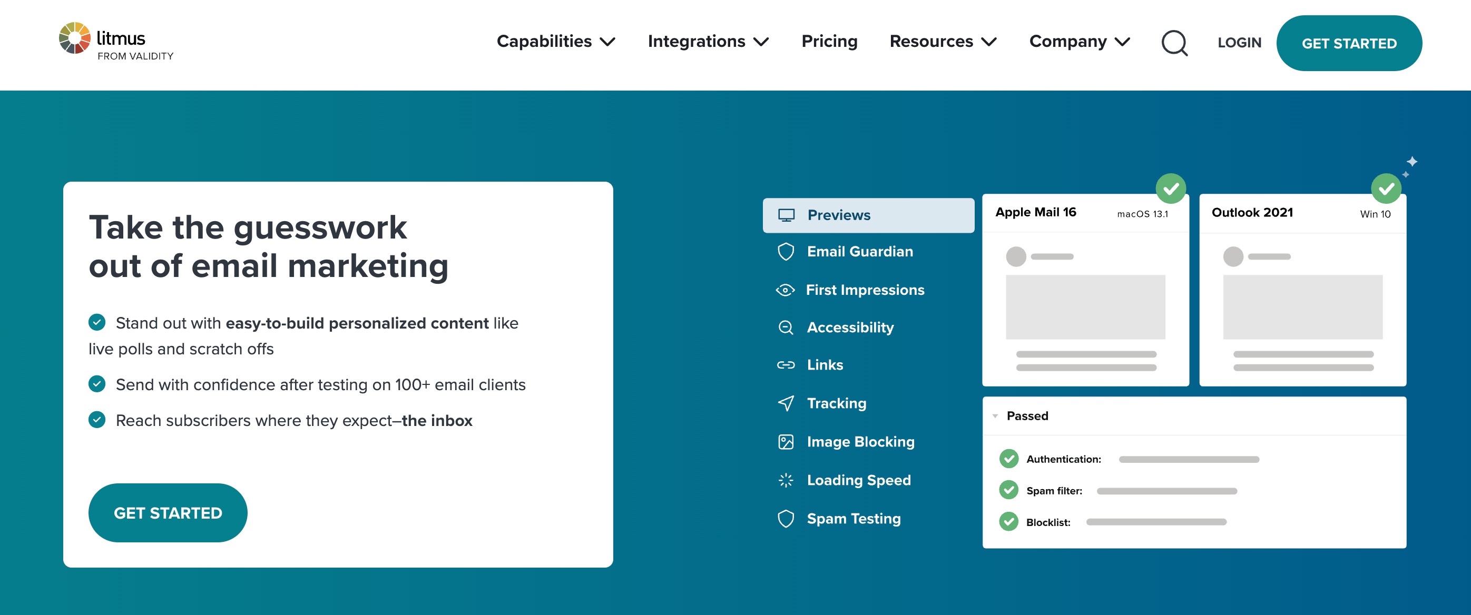
Task: Click the monitor icon beside Previews
Action: point(786,215)
